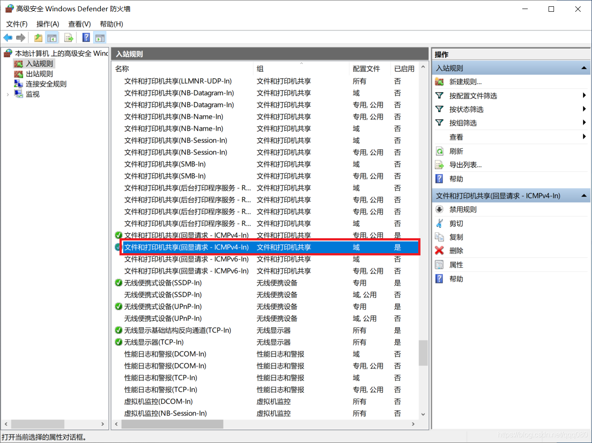Viewport: 592px width, 443px height.
Task: Click the Export list toolbar icon
Action: tap(69, 38)
